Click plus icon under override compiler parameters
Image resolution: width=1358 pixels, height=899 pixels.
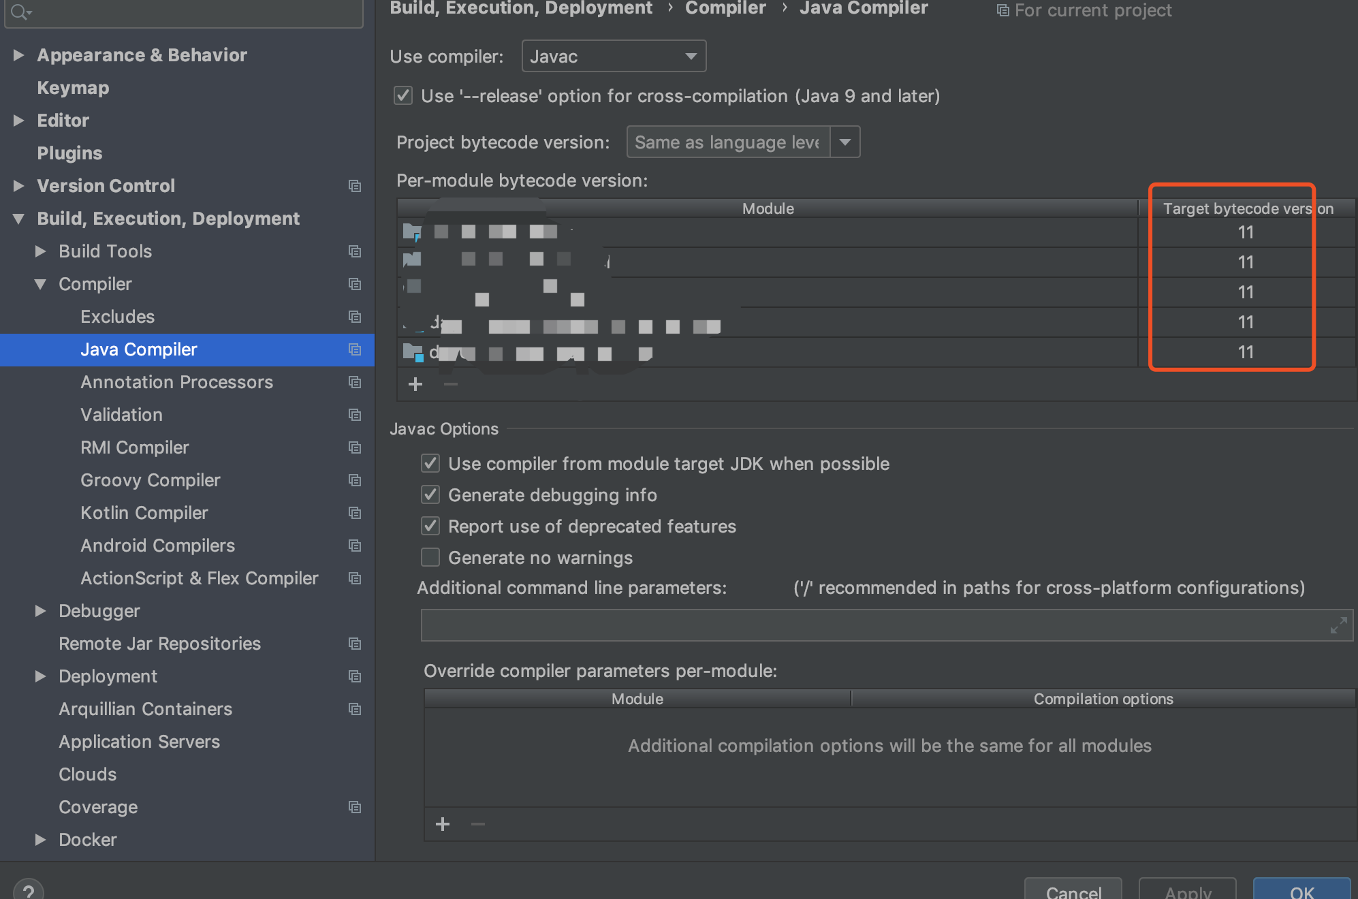pyautogui.click(x=443, y=824)
